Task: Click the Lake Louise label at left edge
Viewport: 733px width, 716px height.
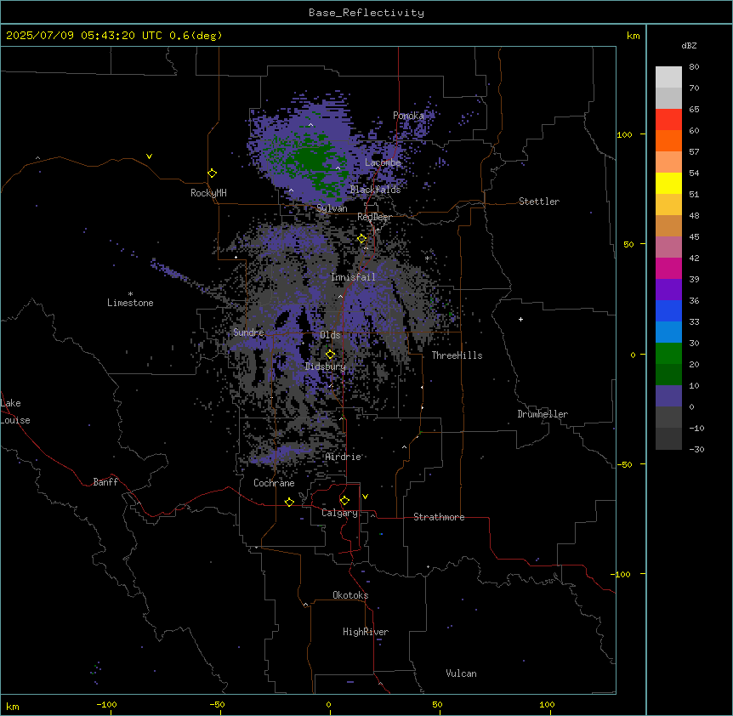Action: point(15,412)
